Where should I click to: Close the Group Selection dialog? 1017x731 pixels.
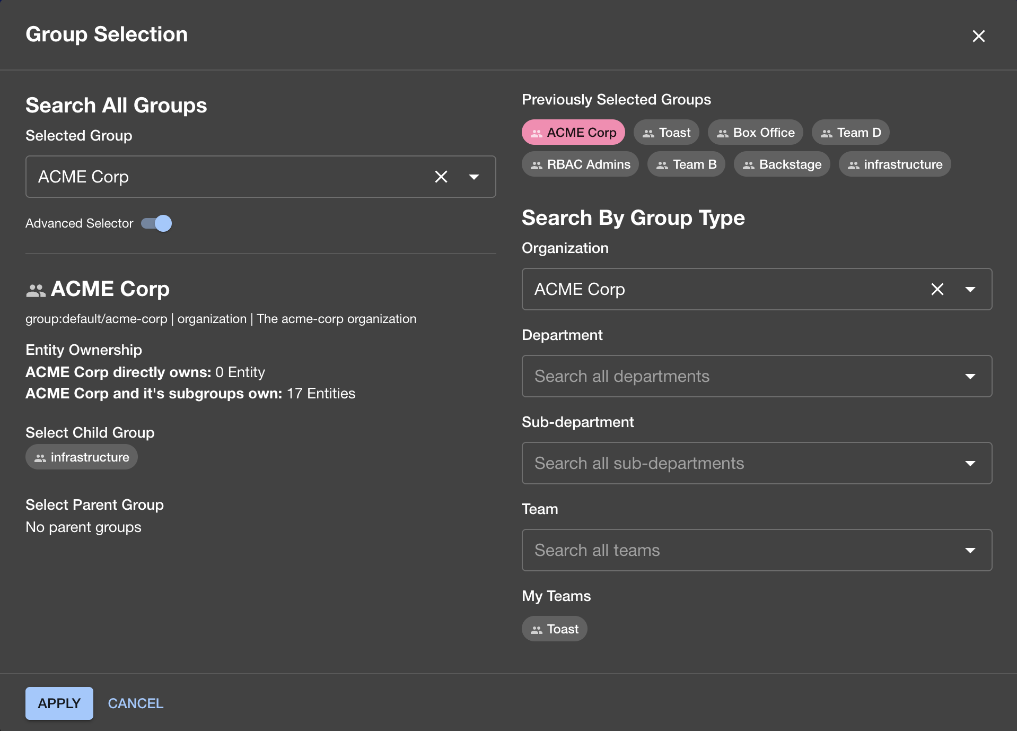point(978,36)
